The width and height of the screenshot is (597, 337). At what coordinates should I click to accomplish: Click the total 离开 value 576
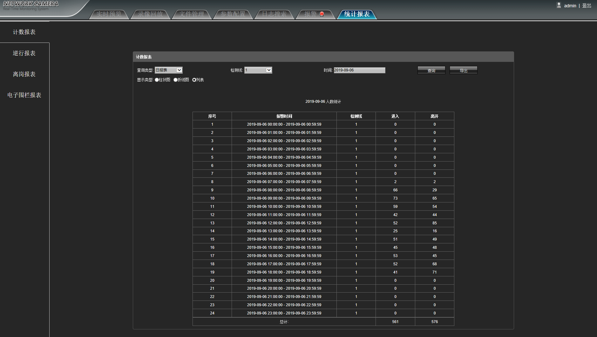[x=435, y=322]
